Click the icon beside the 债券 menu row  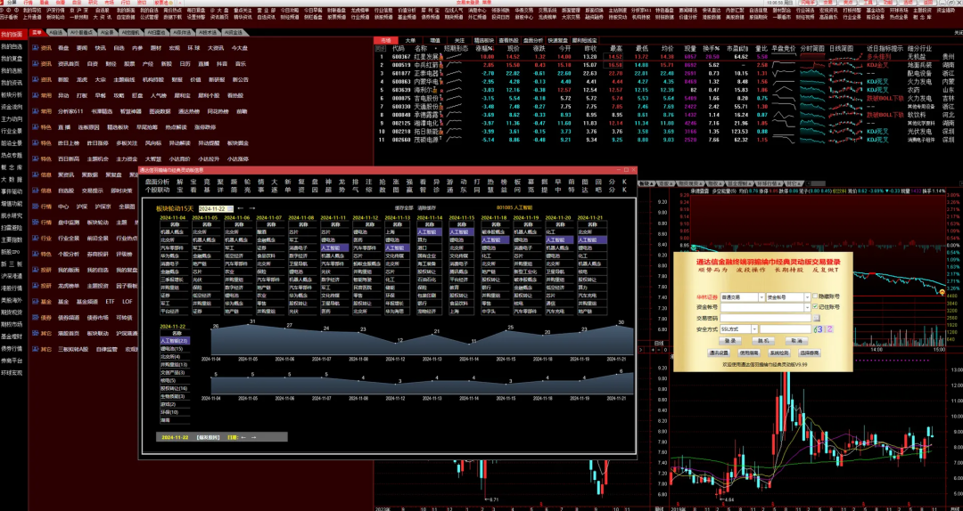tap(36, 318)
